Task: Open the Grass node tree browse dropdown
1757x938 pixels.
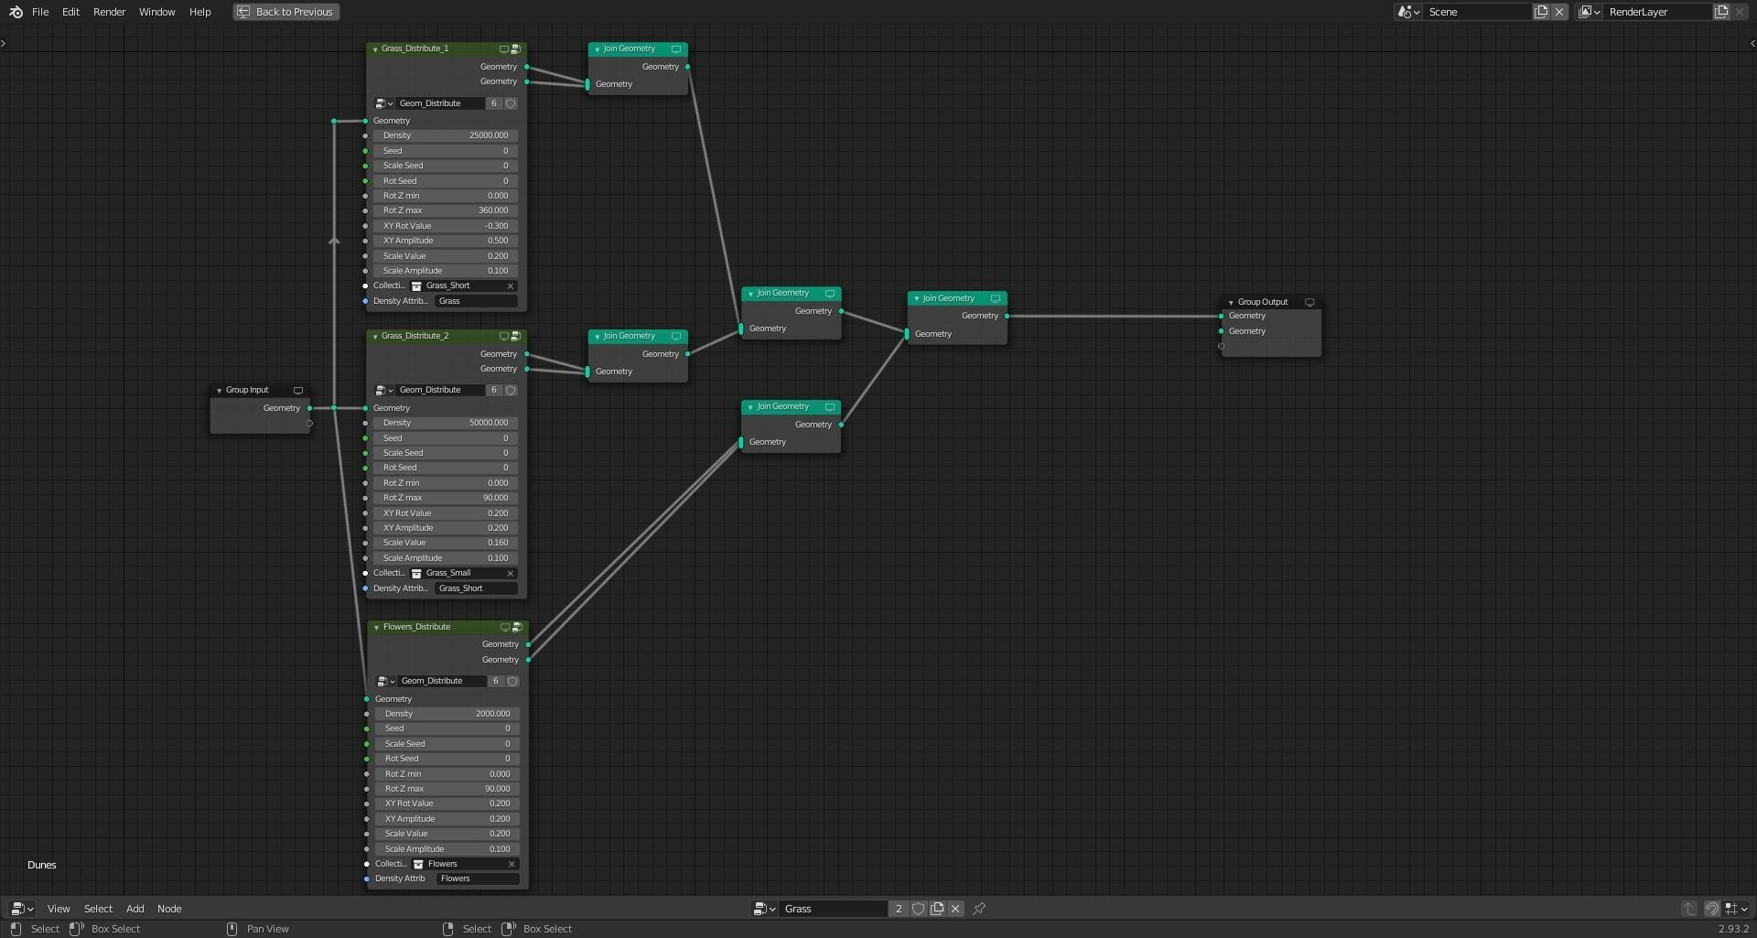Action: 765,909
